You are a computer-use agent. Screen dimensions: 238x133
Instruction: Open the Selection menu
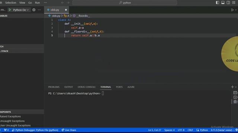[11, 3]
